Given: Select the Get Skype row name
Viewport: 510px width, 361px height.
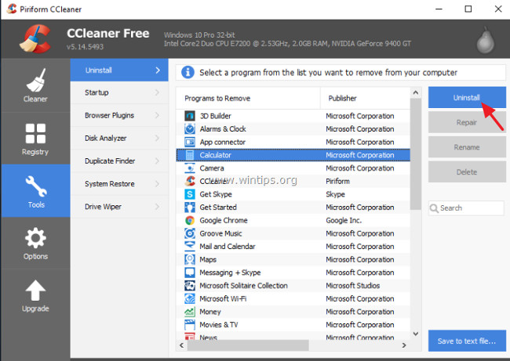Looking at the screenshot, I should point(216,194).
